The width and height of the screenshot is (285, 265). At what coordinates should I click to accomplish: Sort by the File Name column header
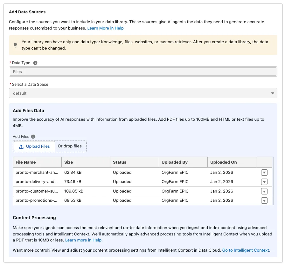(26, 162)
